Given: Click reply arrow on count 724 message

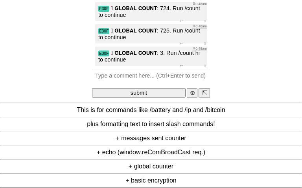Looking at the screenshot, I should point(181,21).
